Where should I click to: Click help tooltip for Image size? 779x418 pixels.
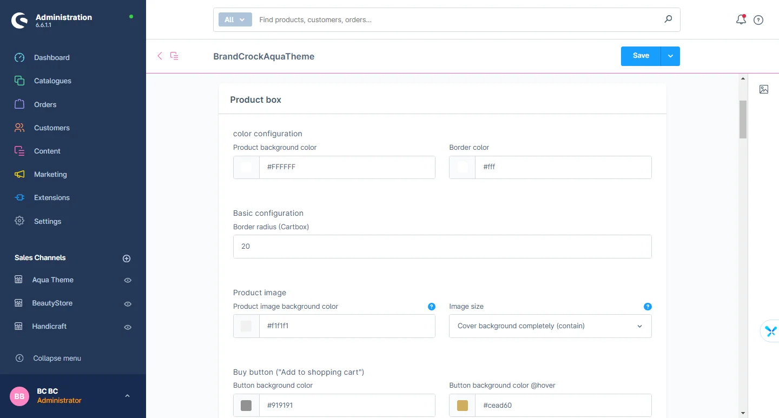tap(648, 307)
